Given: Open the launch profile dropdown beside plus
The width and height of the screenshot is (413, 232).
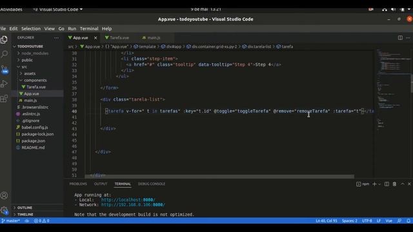Looking at the screenshot, I should pyautogui.click(x=379, y=184).
